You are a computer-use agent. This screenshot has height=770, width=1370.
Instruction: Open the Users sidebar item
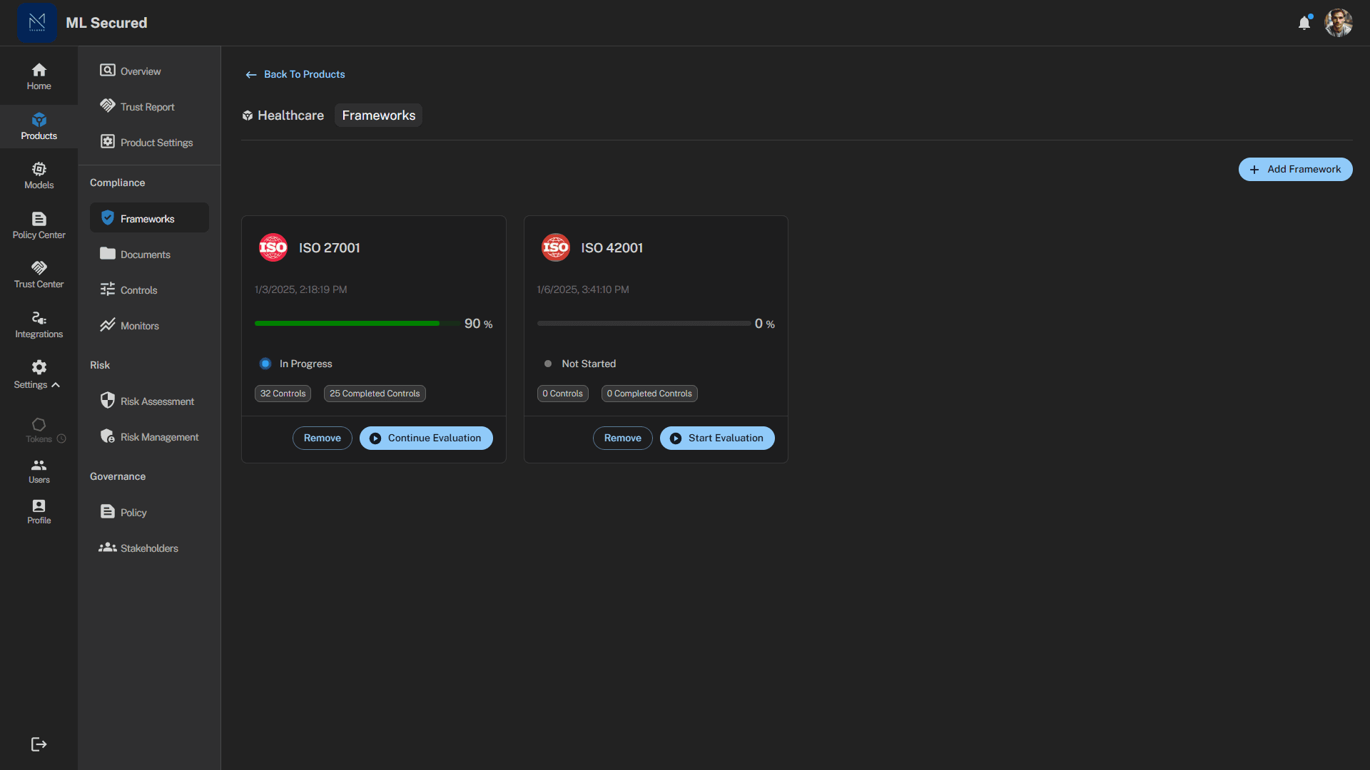coord(39,471)
